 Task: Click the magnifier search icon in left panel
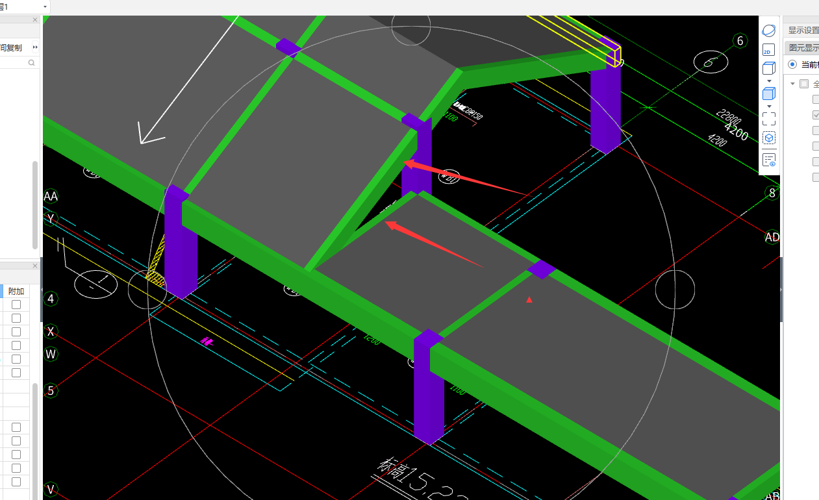point(31,63)
